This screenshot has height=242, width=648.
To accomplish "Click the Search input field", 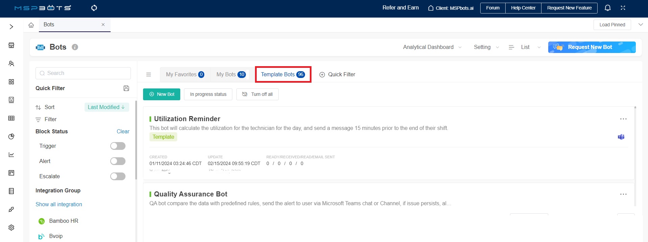I will (83, 73).
